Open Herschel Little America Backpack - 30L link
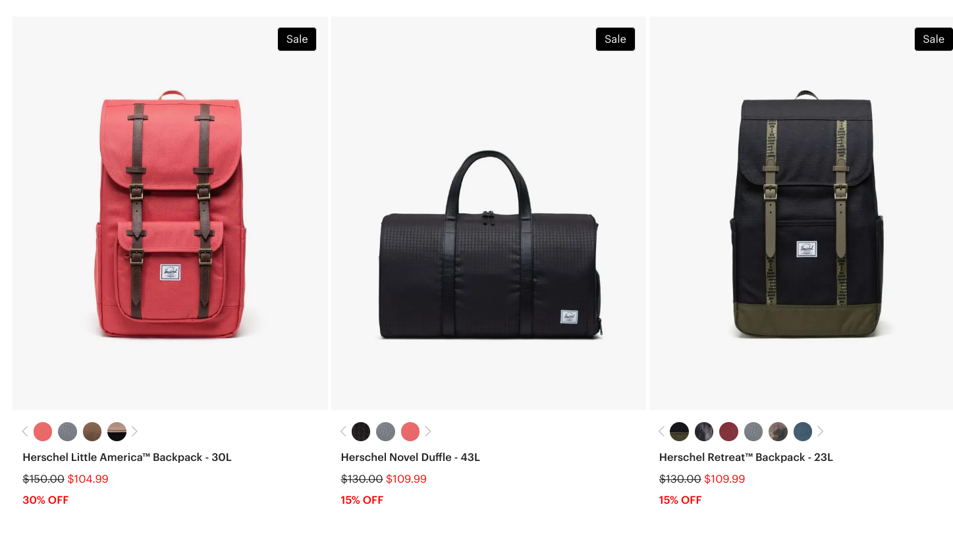953x538 pixels. click(x=127, y=457)
